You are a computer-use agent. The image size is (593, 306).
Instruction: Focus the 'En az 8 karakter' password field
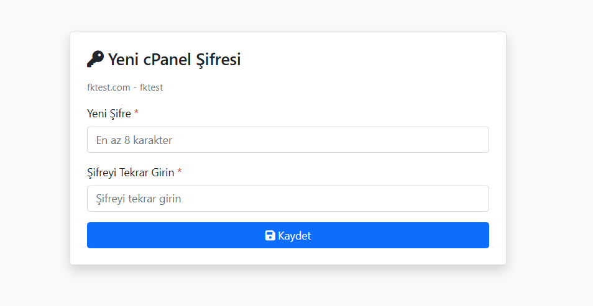tap(288, 140)
